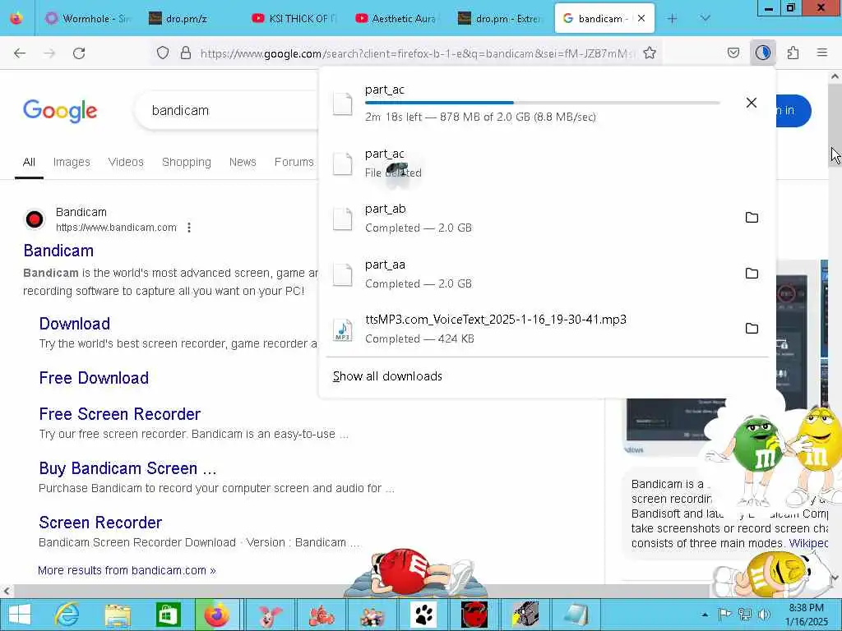The image size is (842, 631).
Task: Click the Bandicam red site favicon
Action: click(35, 219)
